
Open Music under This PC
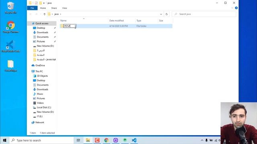click(x=40, y=94)
